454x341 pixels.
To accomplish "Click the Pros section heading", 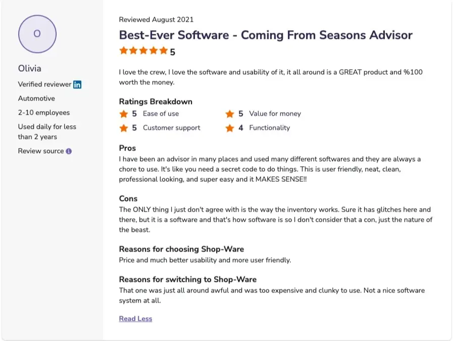I will (x=127, y=148).
